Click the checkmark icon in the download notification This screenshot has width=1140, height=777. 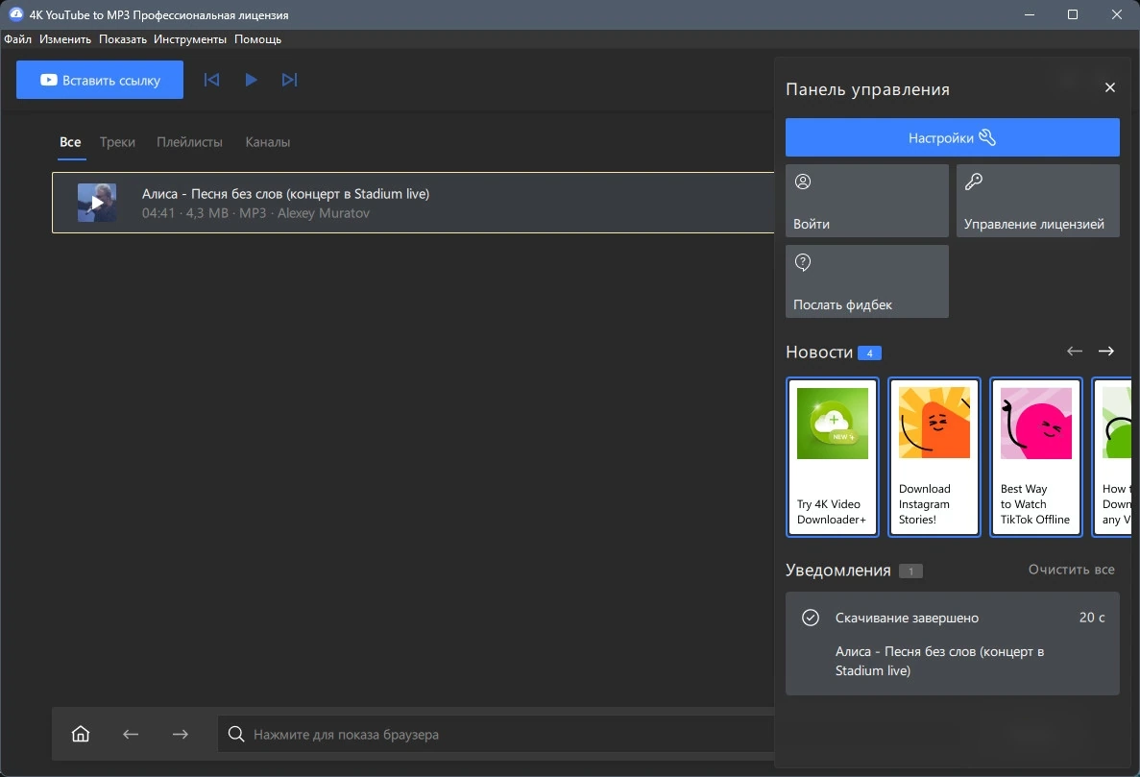810,618
